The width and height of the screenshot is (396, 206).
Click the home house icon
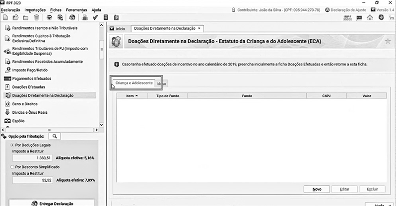coord(370,17)
